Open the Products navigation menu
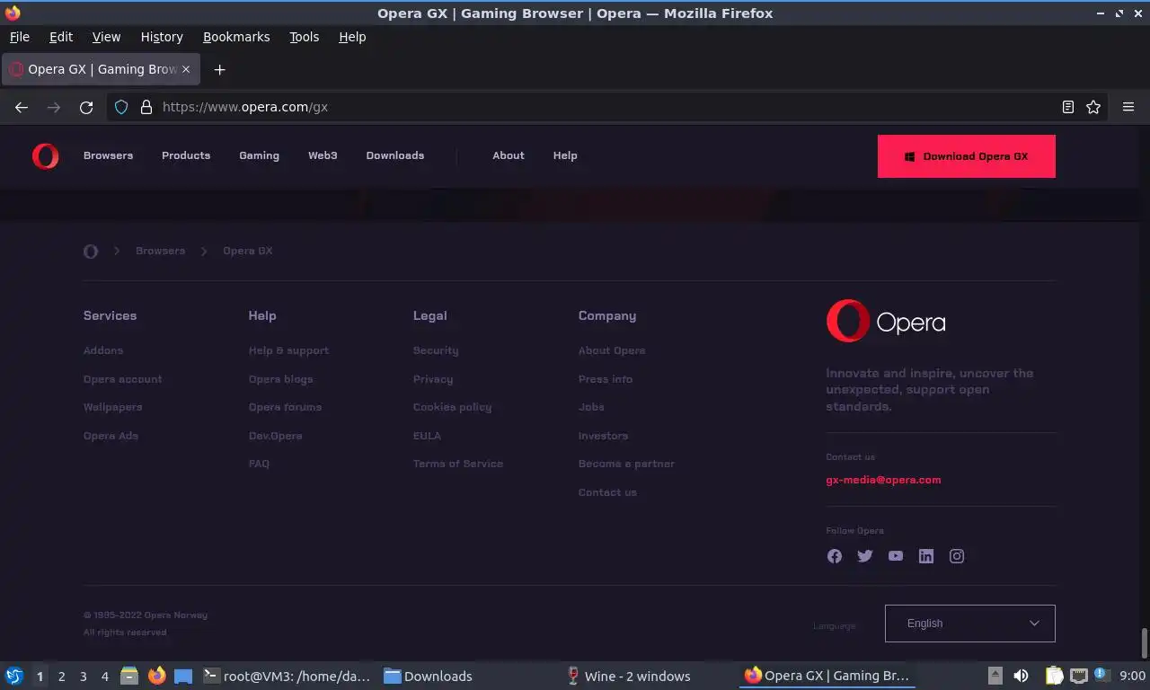Image resolution: width=1150 pixels, height=690 pixels. click(186, 155)
